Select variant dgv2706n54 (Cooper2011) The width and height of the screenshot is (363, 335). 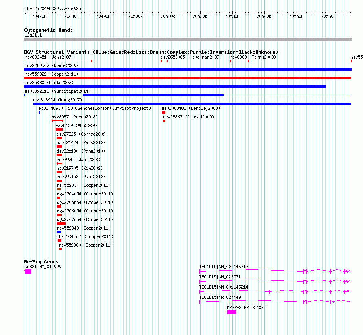tap(85, 211)
